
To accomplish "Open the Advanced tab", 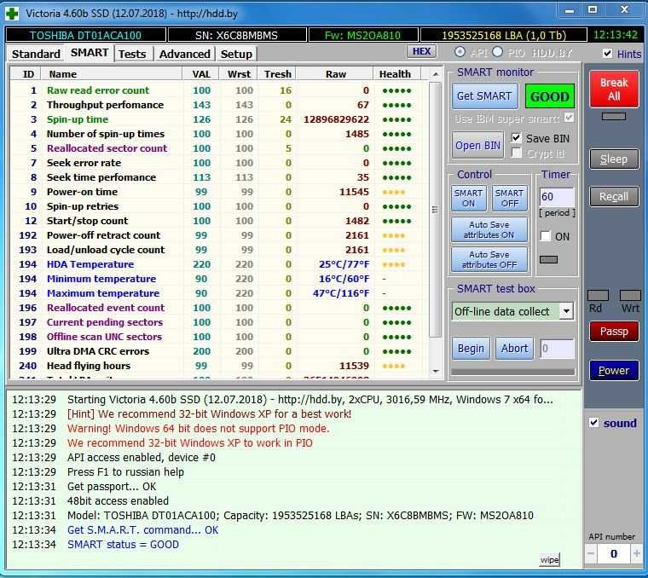I will pos(185,54).
